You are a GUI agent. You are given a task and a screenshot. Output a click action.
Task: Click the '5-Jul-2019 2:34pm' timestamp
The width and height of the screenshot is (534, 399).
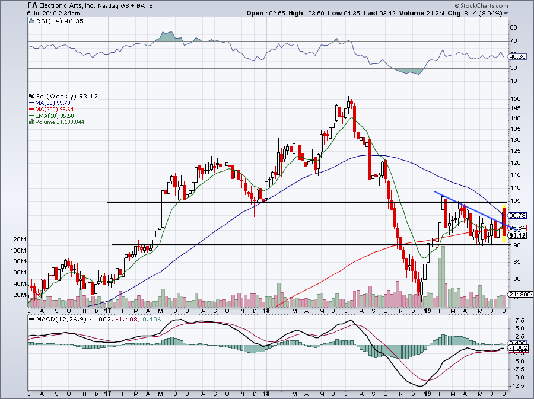[54, 14]
